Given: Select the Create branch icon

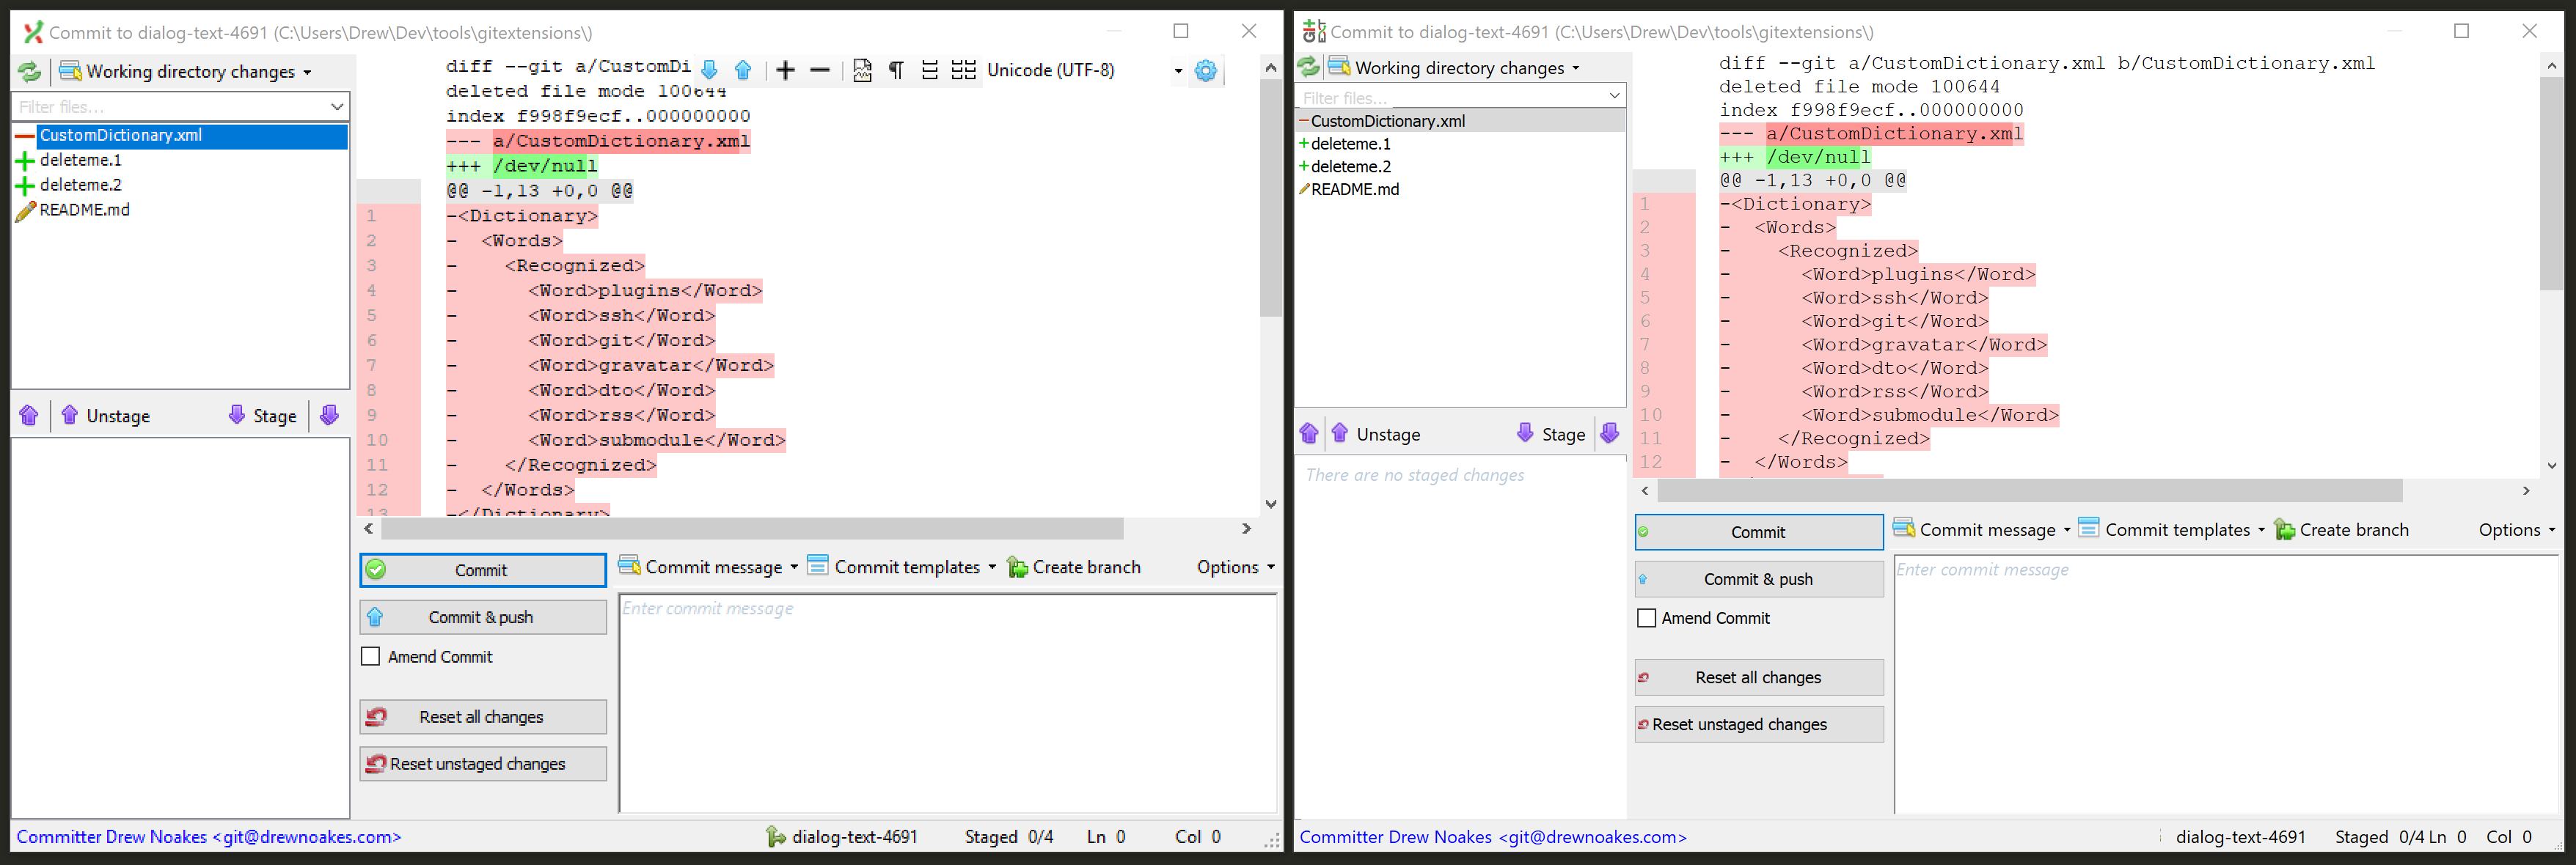Looking at the screenshot, I should [x=1017, y=567].
